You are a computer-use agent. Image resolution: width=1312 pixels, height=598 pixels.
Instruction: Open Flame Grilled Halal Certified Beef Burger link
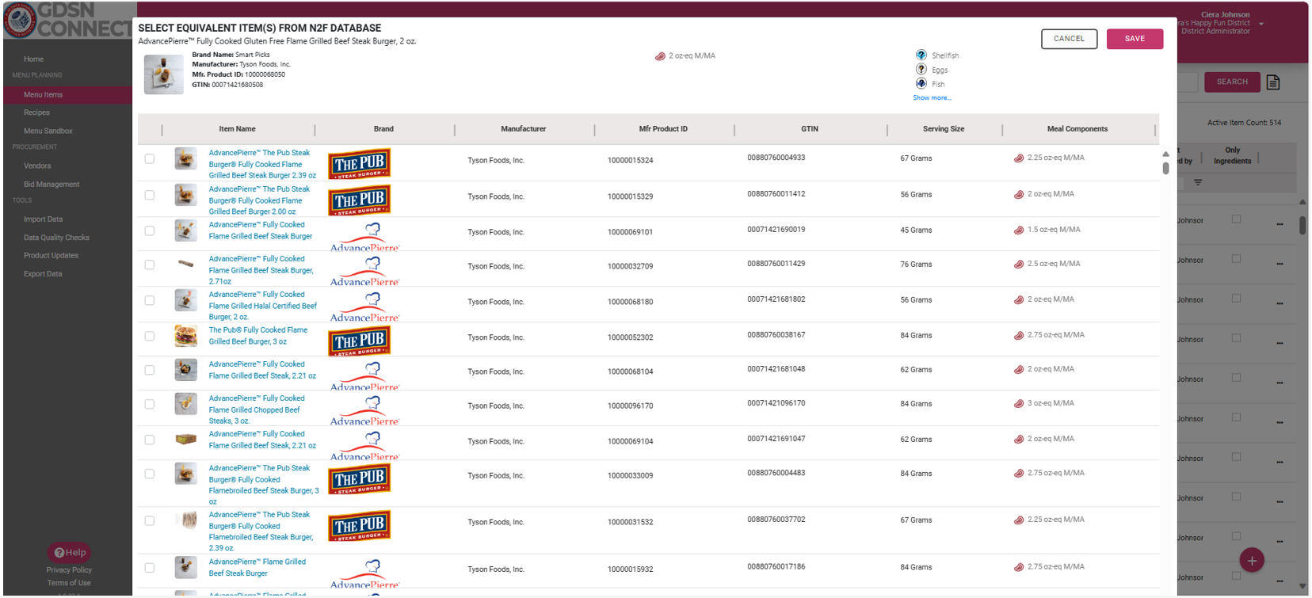tap(263, 306)
